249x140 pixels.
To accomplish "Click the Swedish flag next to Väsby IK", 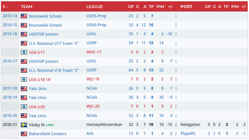I will pos(24,125).
